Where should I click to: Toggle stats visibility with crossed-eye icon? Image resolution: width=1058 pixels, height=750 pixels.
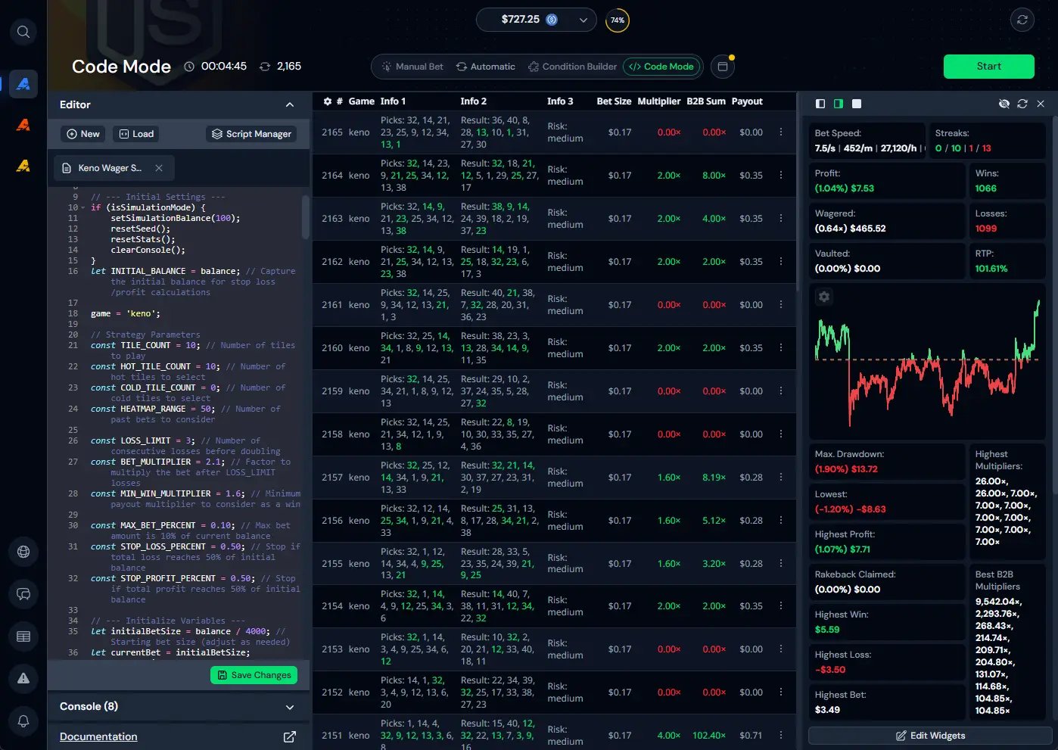[1004, 104]
